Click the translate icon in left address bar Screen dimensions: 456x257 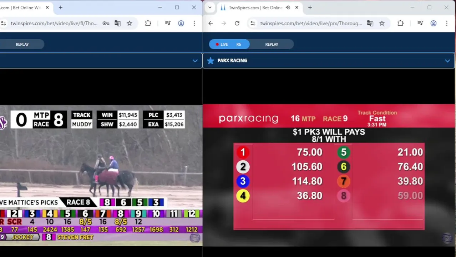(117, 23)
